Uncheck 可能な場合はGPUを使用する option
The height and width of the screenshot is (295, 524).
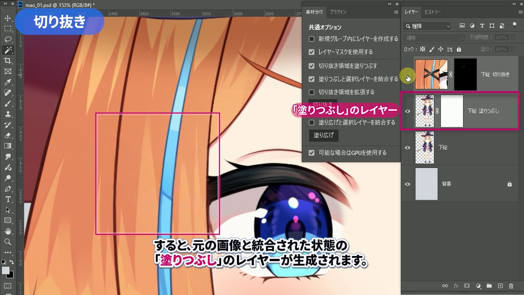coord(312,153)
